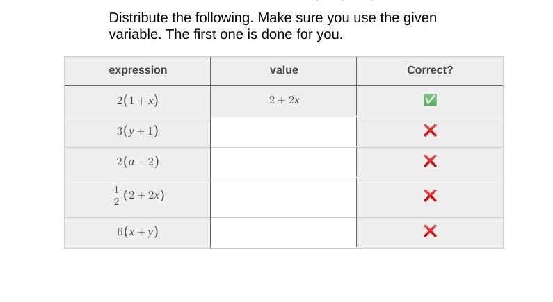Click the 3(y+1) expression cell

[x=137, y=133]
